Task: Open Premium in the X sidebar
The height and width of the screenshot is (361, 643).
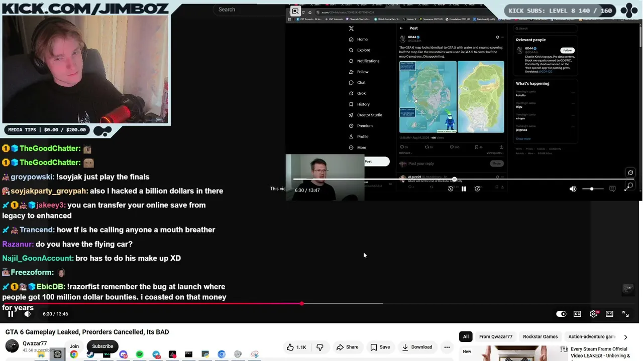Action: coord(361,126)
